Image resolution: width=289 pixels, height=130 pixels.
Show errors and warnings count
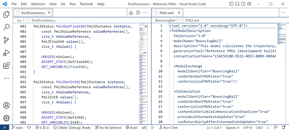tap(42, 128)
